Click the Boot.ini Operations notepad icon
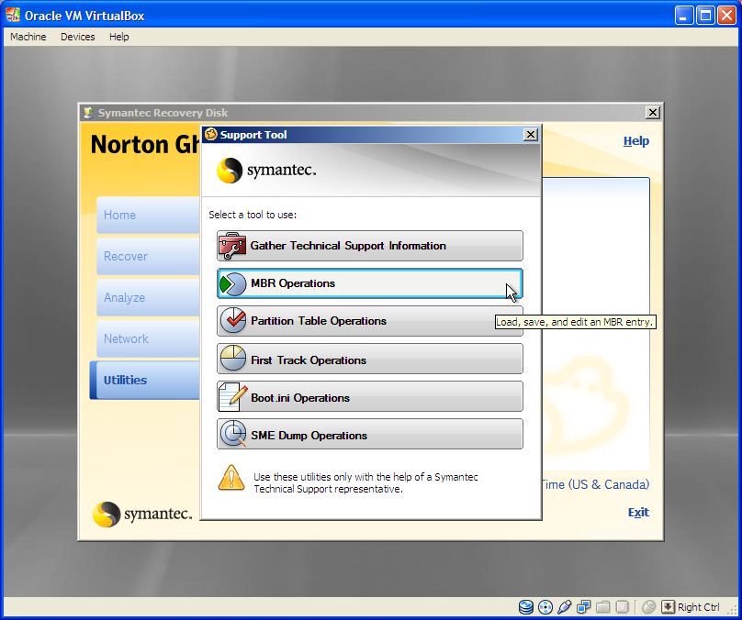This screenshot has height=620, width=742. (233, 397)
